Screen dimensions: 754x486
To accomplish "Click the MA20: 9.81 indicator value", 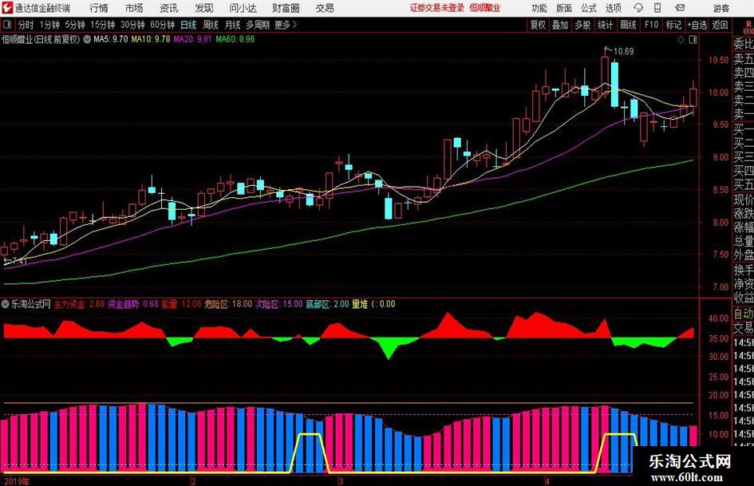I will click(x=192, y=39).
